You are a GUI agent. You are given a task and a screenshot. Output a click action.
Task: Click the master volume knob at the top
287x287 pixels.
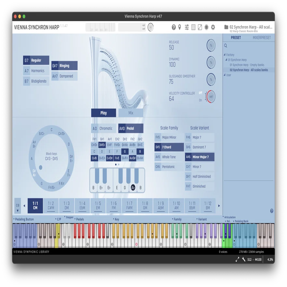[x=151, y=27]
